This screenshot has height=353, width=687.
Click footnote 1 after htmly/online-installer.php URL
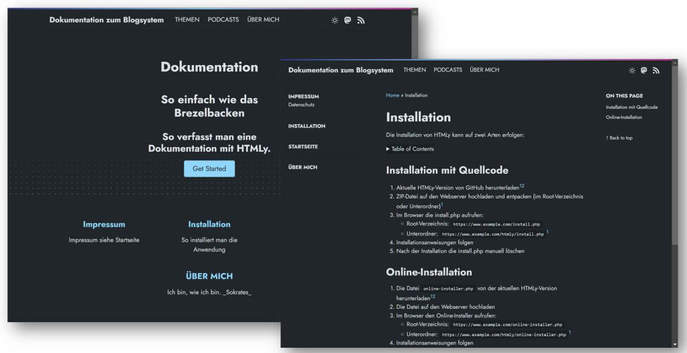coord(570,333)
